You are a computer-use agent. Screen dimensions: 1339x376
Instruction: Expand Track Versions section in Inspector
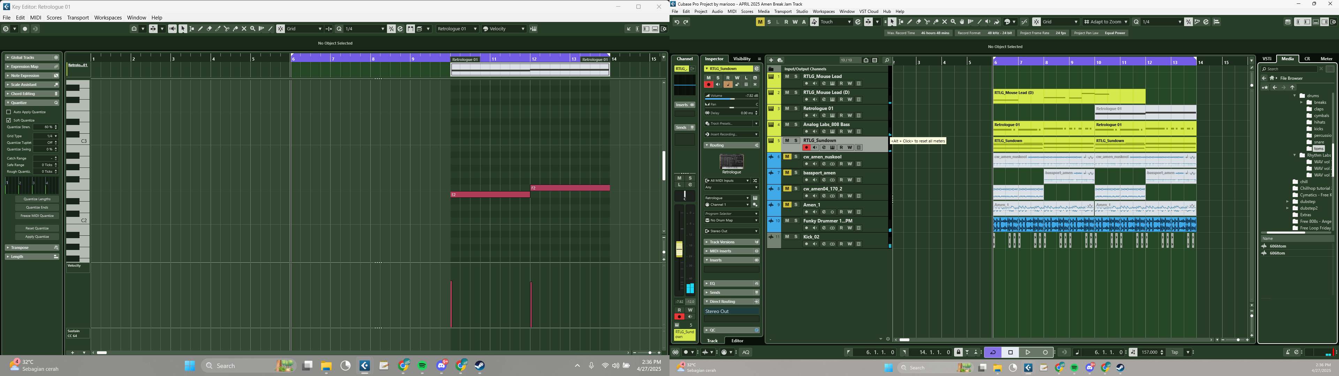pos(731,242)
